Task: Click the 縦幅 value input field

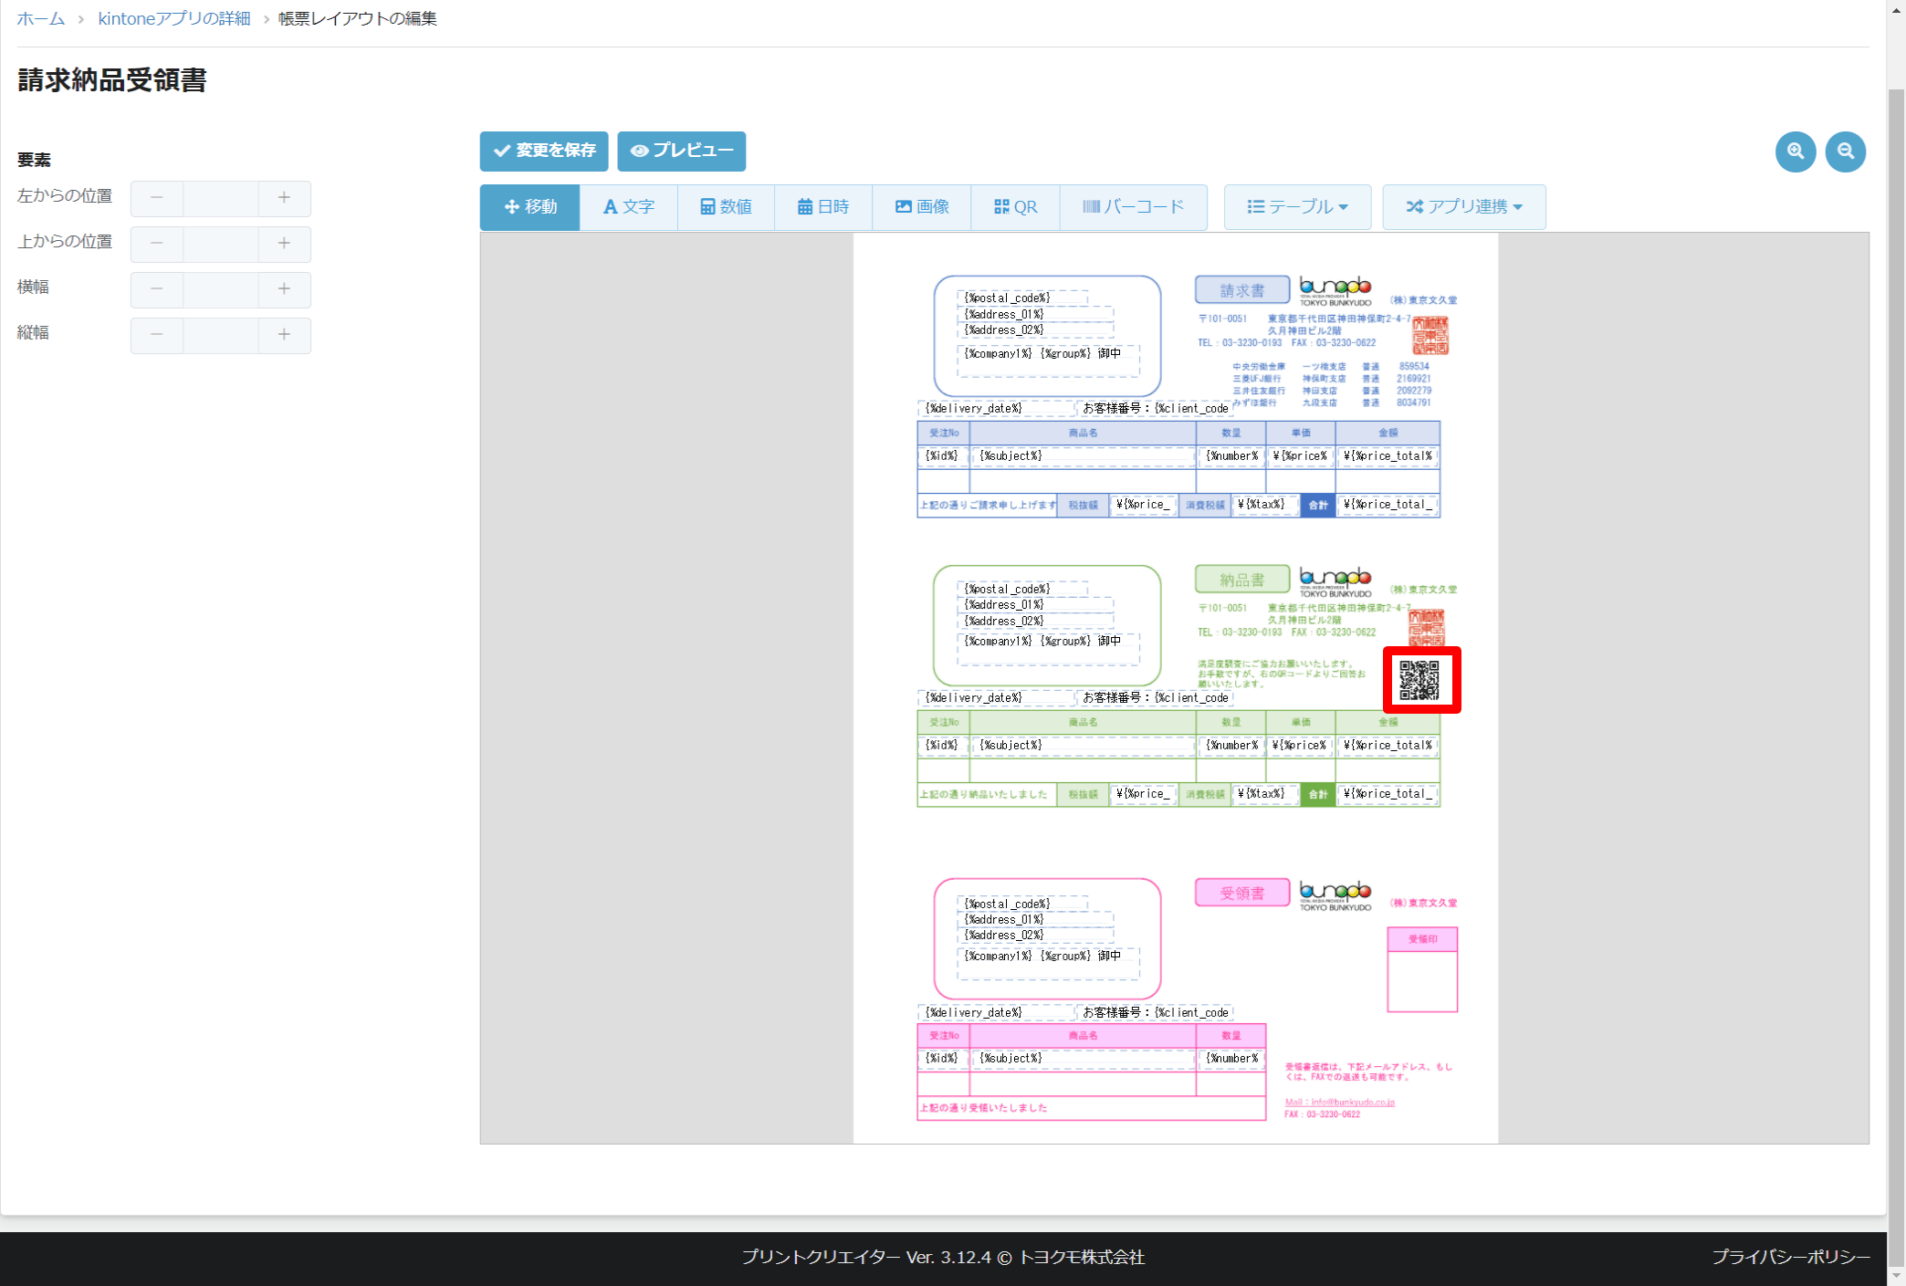Action: 221,335
